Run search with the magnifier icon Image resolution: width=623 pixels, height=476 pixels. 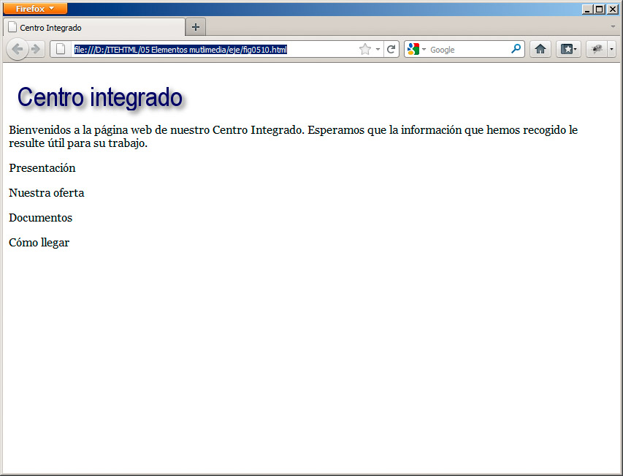(x=516, y=49)
